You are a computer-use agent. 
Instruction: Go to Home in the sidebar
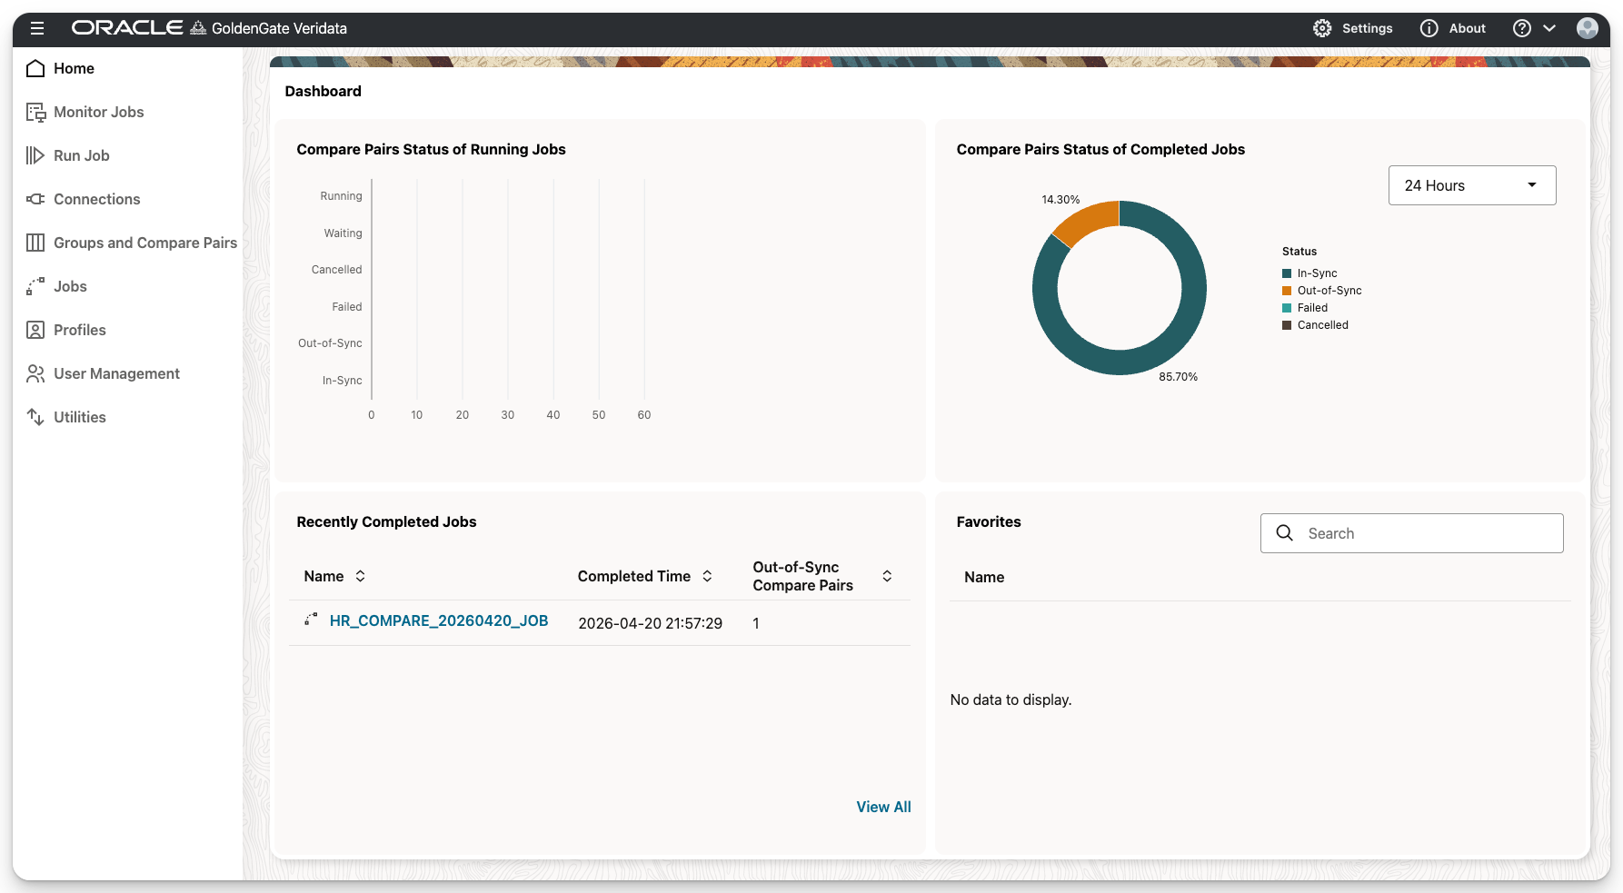coord(74,69)
